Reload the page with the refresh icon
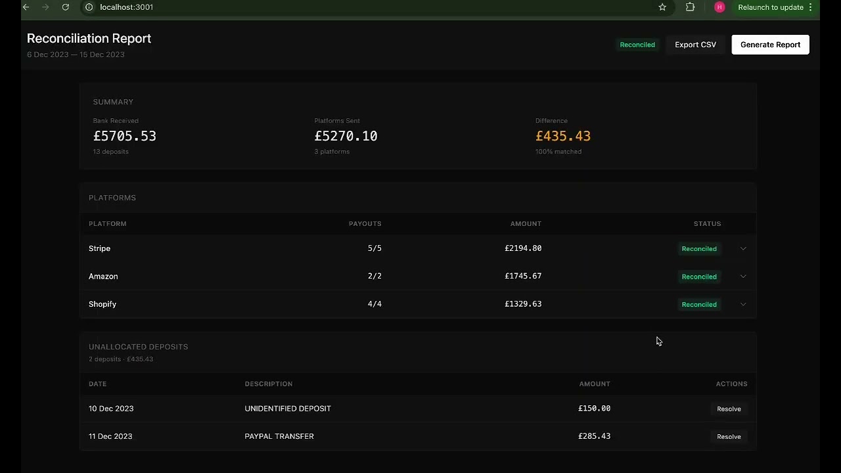841x473 pixels. tap(66, 7)
